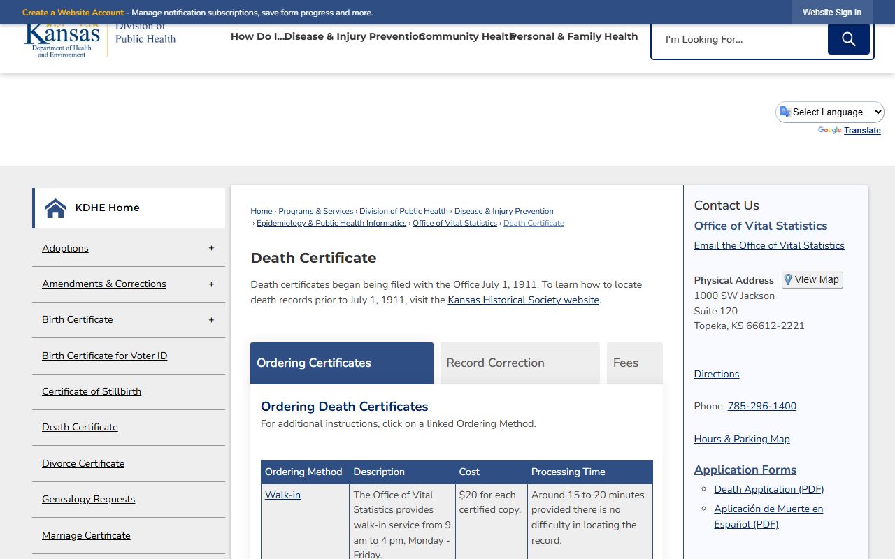Open the How Do I menu
Image resolution: width=895 pixels, height=559 pixels.
(257, 36)
